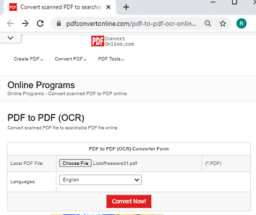Image resolution: width=256 pixels, height=215 pixels.
Task: Click the browser forward arrow
Action: pos(25,23)
